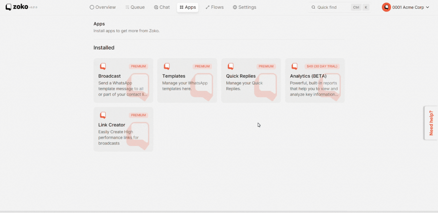
Task: Click the PREMIUM badge on Broadcast
Action: pyautogui.click(x=138, y=66)
